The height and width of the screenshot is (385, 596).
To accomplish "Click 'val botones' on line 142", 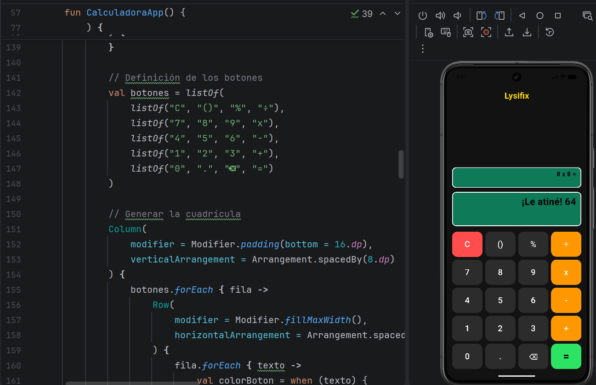I will [x=139, y=93].
